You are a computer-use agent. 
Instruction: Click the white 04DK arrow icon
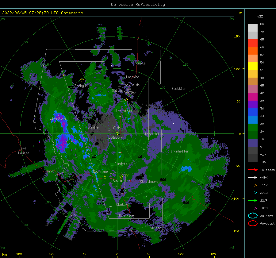[x=253, y=177]
